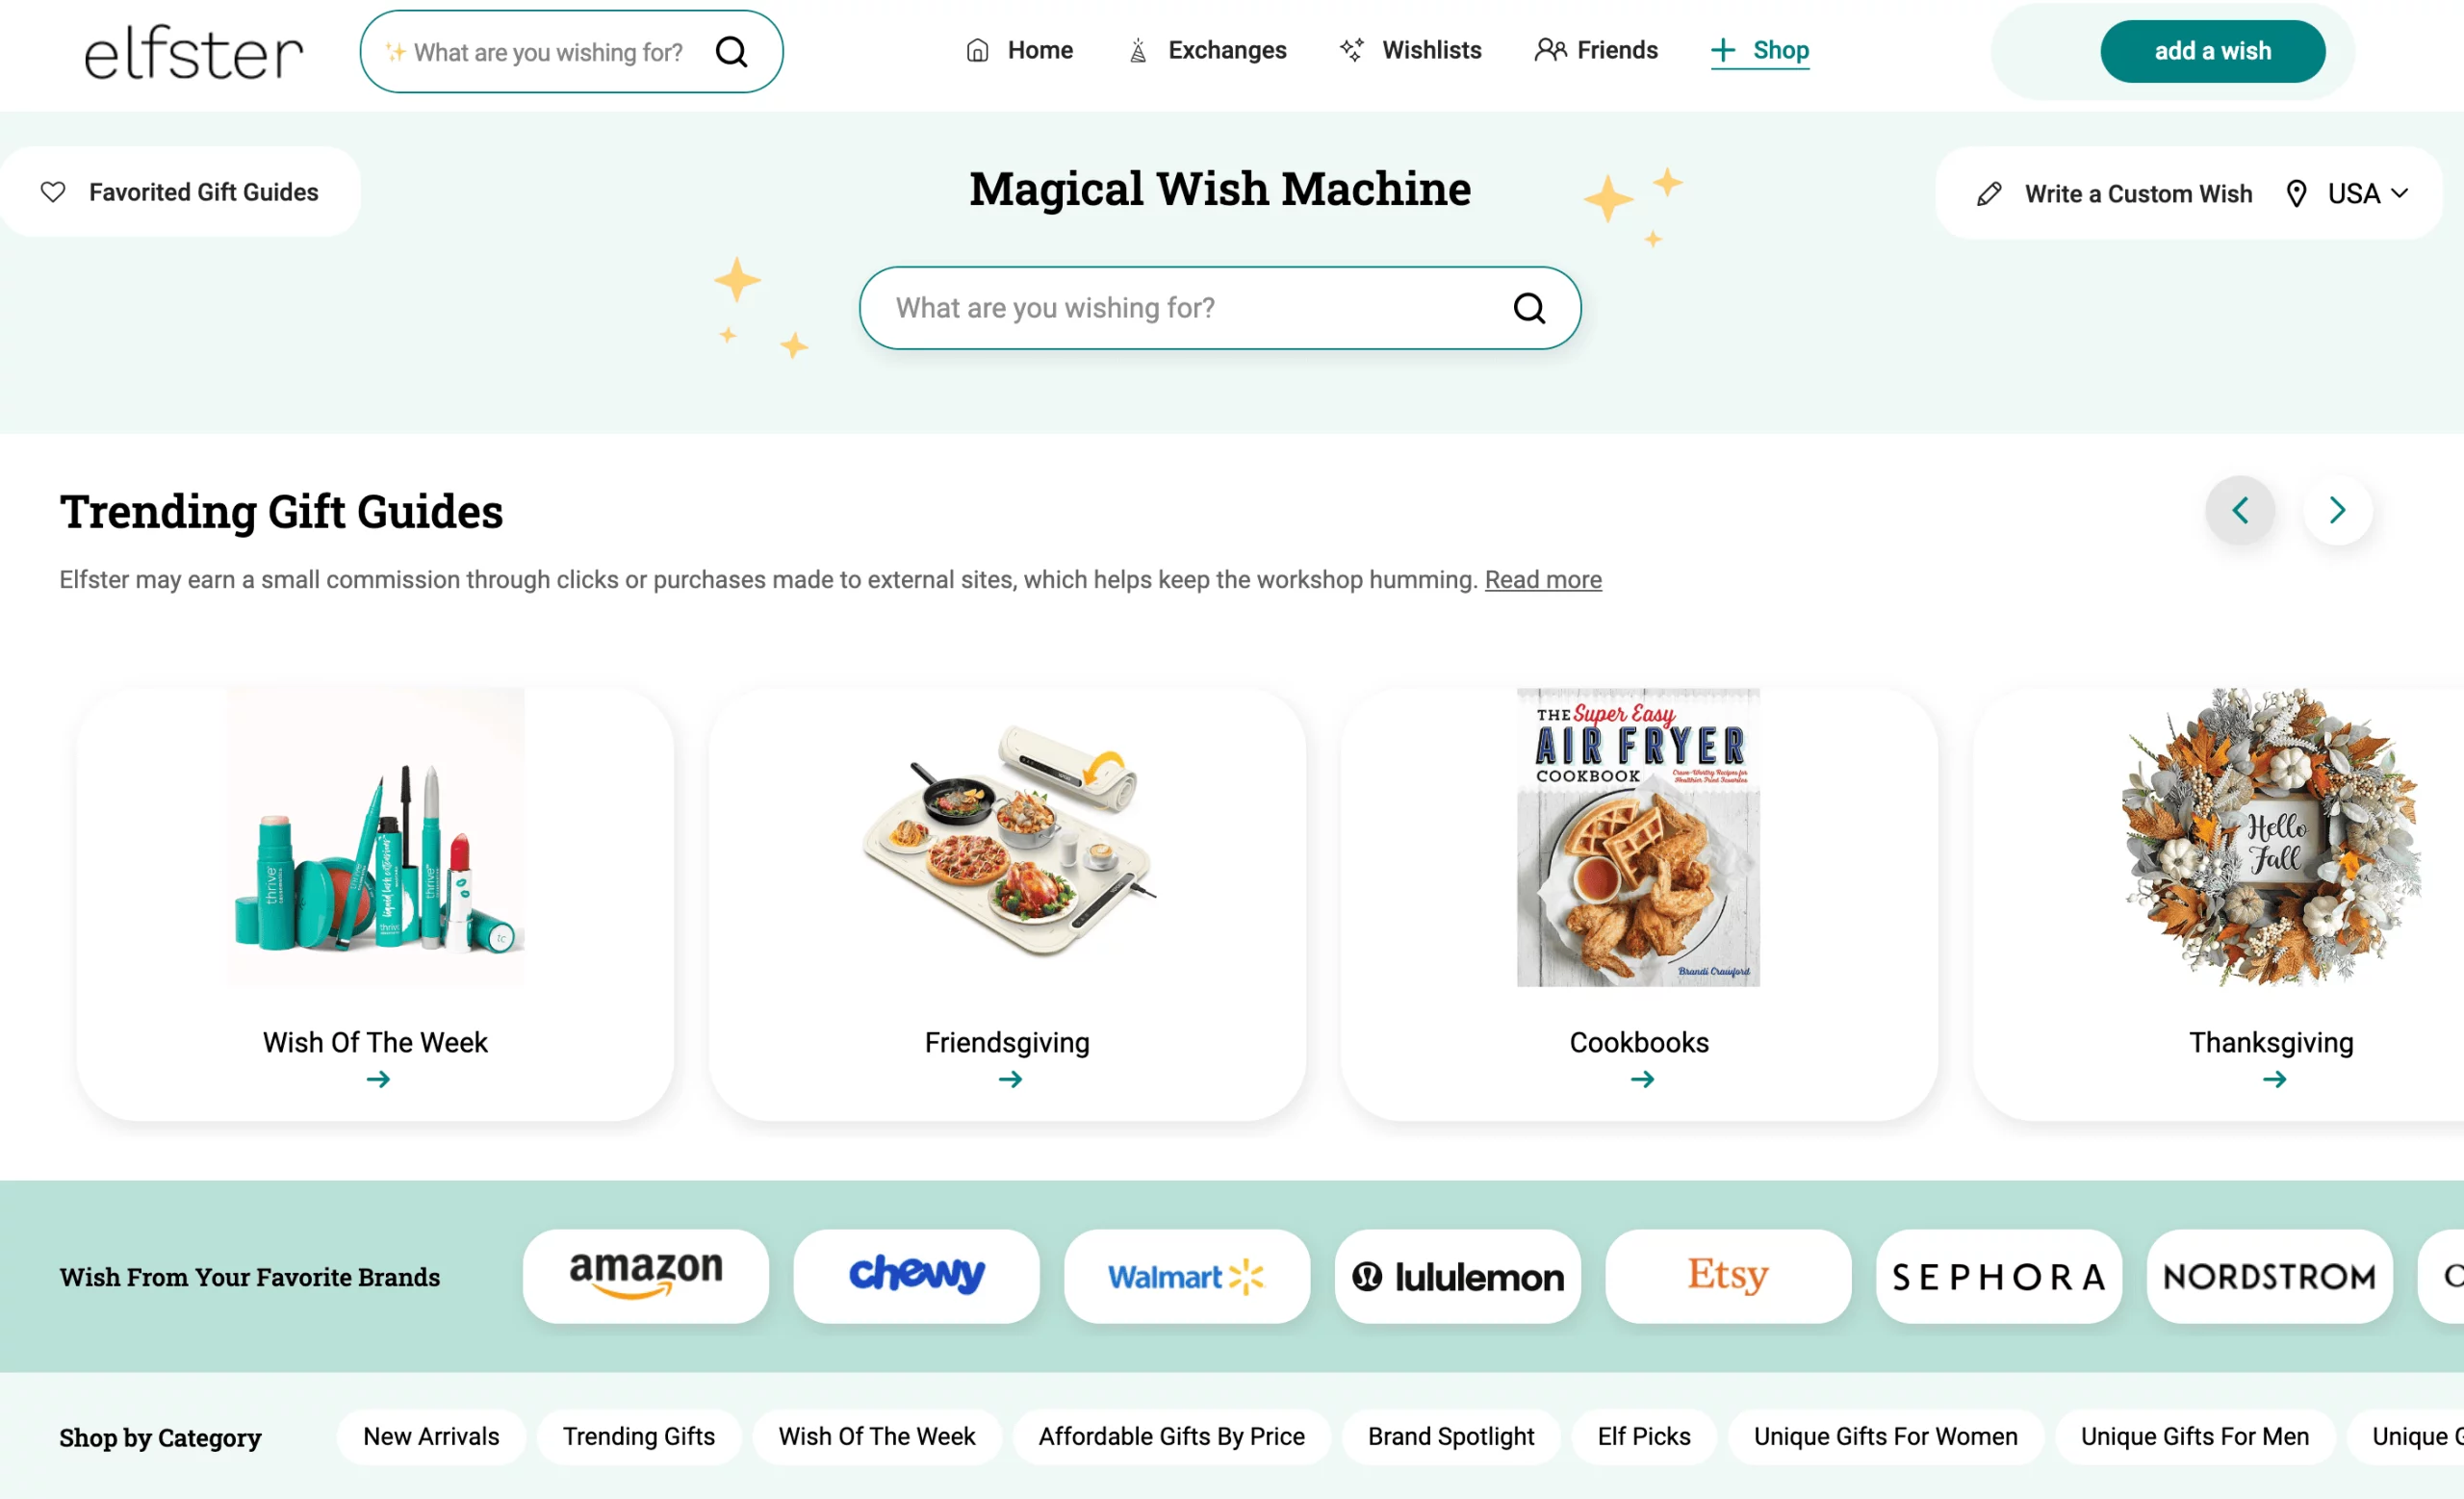Click the Add a Wish button
The height and width of the screenshot is (1499, 2464).
[2213, 49]
